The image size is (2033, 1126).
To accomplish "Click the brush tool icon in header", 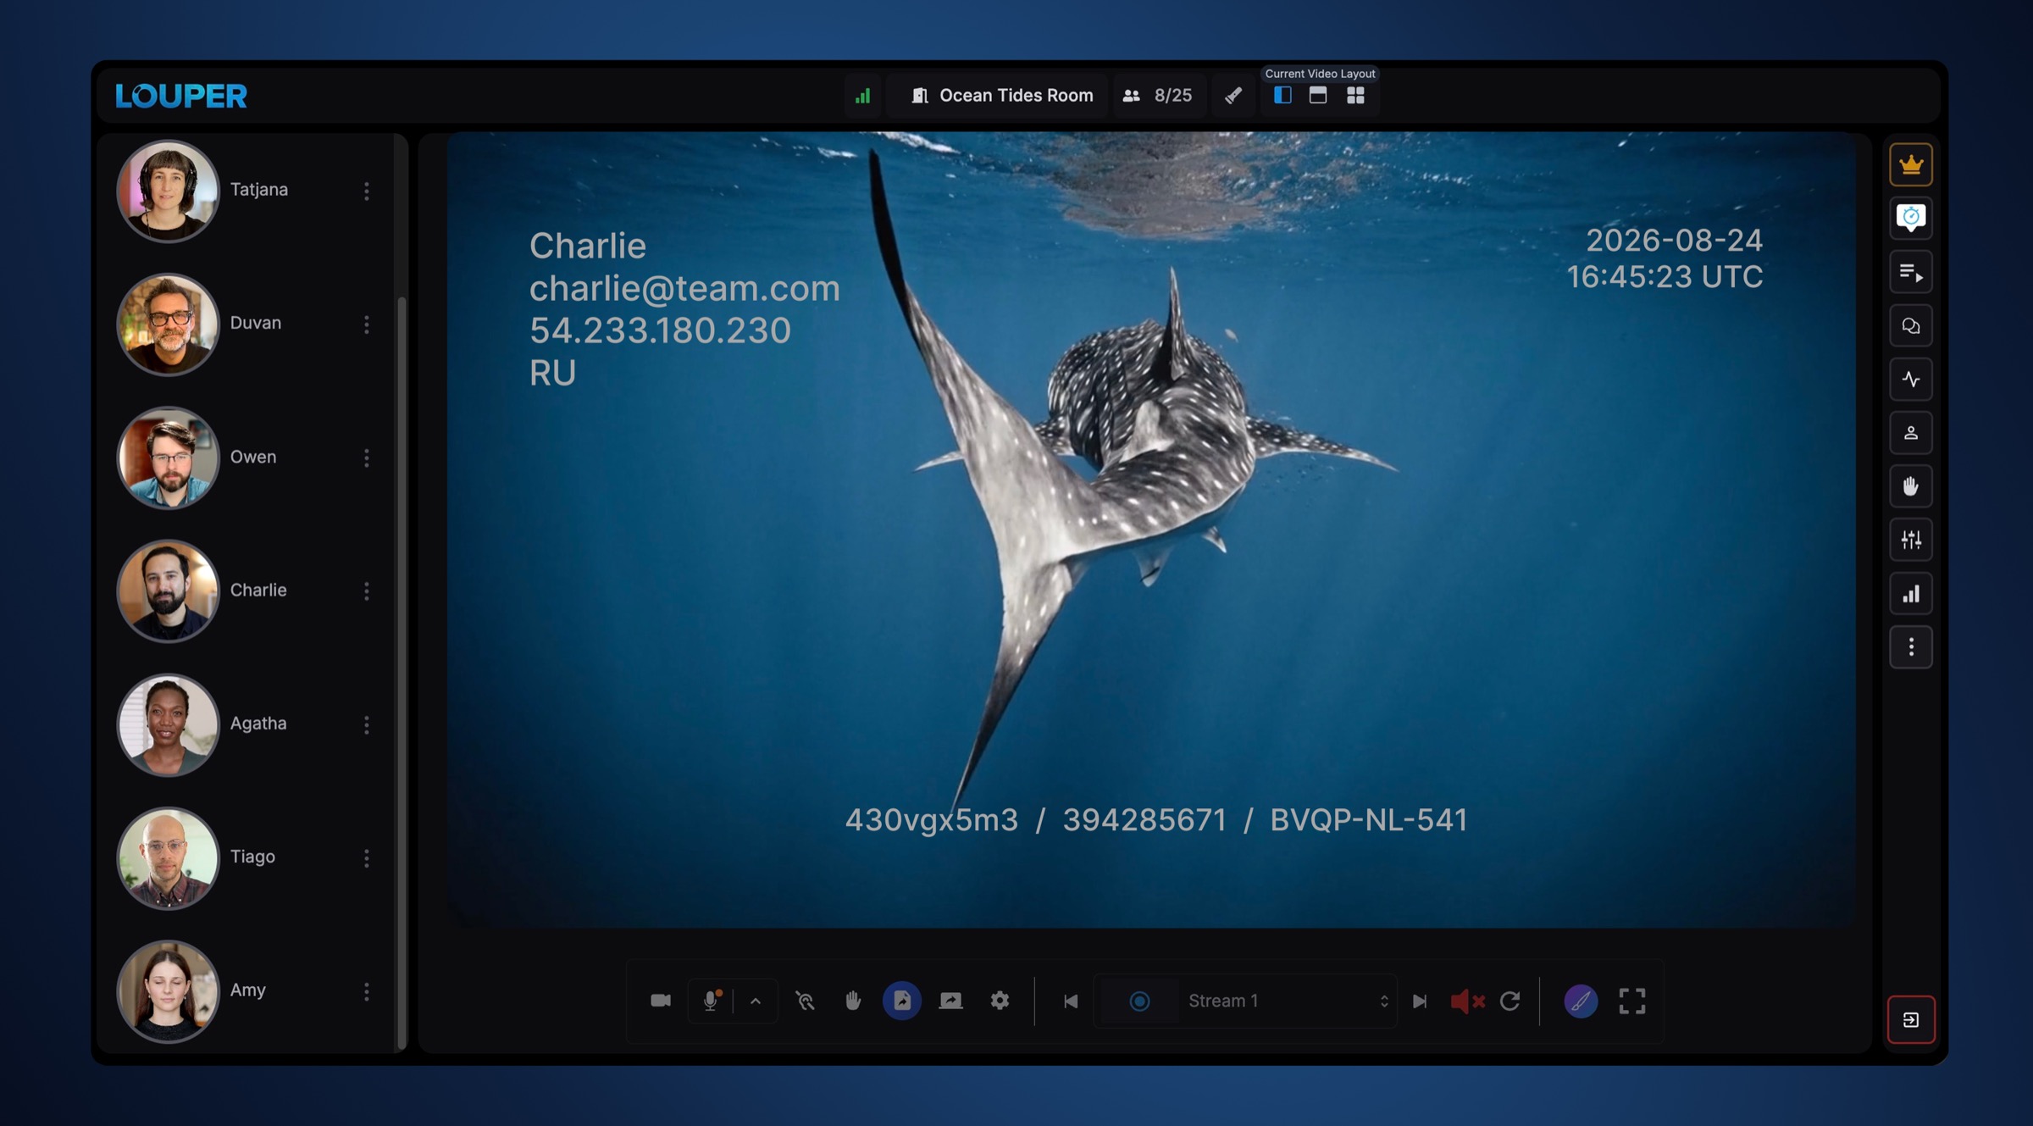I will point(1233,96).
